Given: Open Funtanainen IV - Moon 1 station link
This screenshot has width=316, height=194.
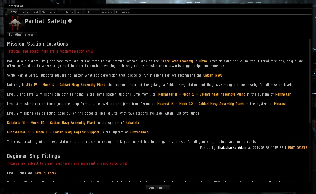Looking at the screenshot, I should click(x=53, y=132).
